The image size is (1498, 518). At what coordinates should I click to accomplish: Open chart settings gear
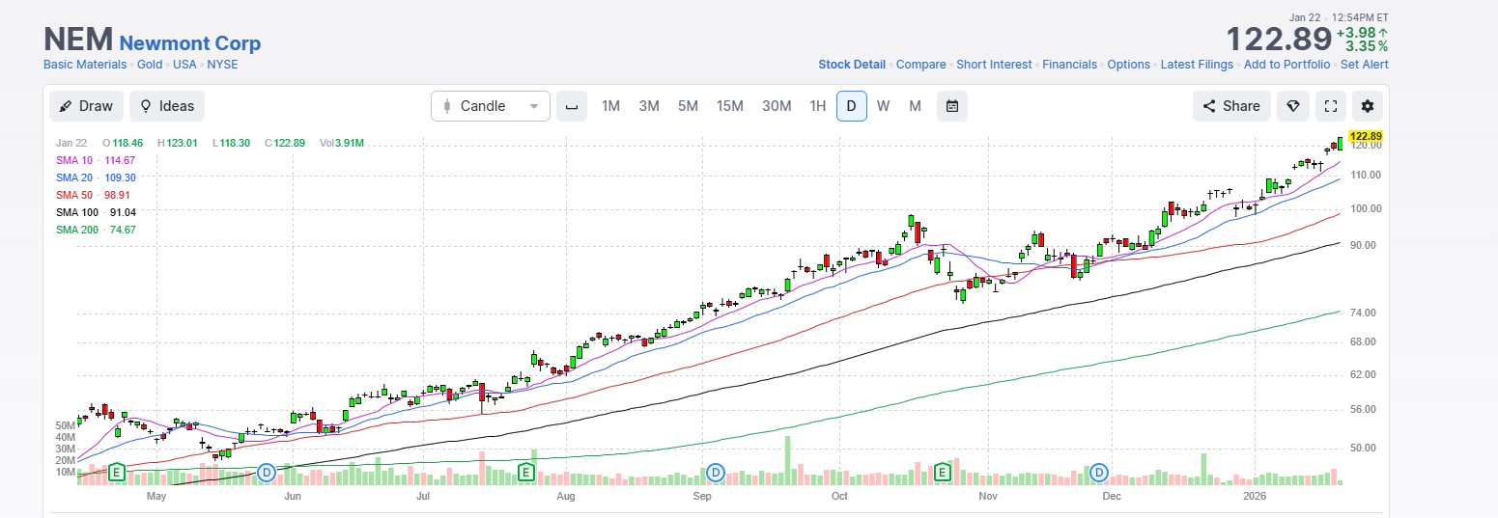(x=1368, y=106)
